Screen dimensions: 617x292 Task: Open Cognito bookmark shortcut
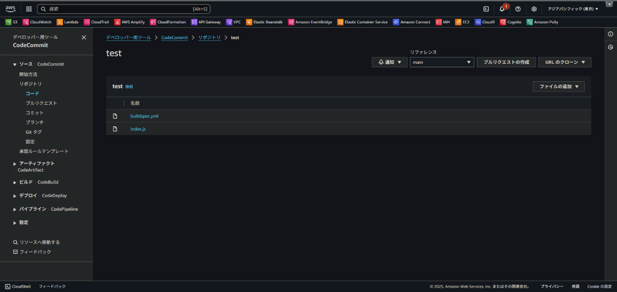click(511, 22)
